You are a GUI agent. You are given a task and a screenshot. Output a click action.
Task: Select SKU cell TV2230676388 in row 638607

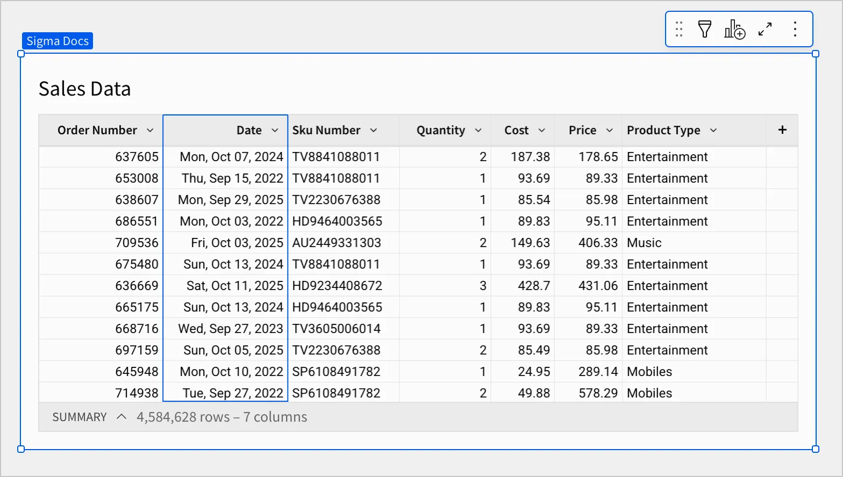tap(344, 200)
